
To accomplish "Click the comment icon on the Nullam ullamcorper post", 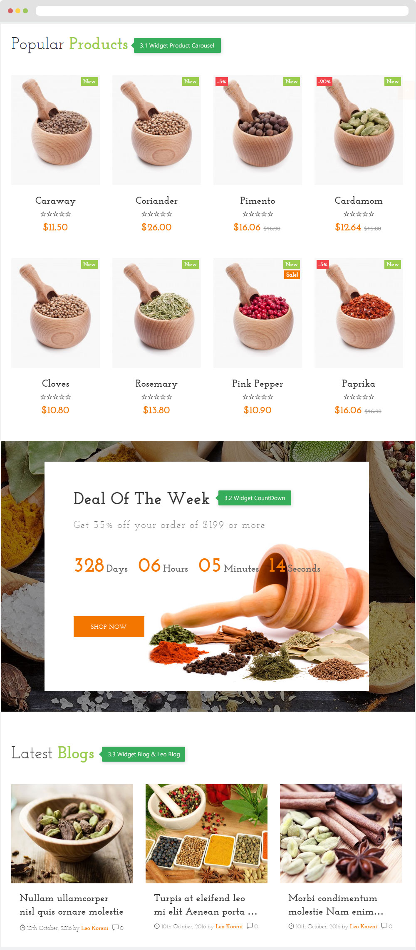I will (x=115, y=927).
